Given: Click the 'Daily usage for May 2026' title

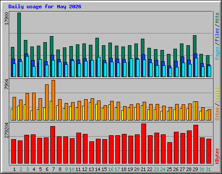Looking at the screenshot, I should (x=45, y=7).
